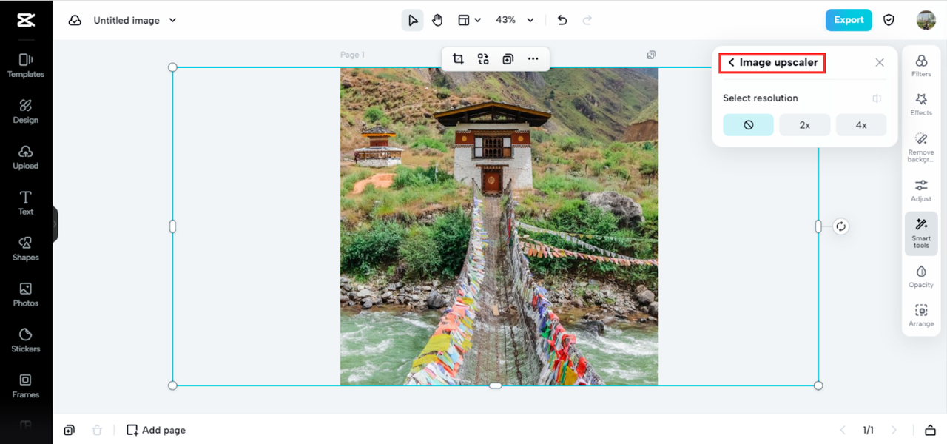
Task: Click the replace image icon in floating toolbar
Action: (483, 59)
